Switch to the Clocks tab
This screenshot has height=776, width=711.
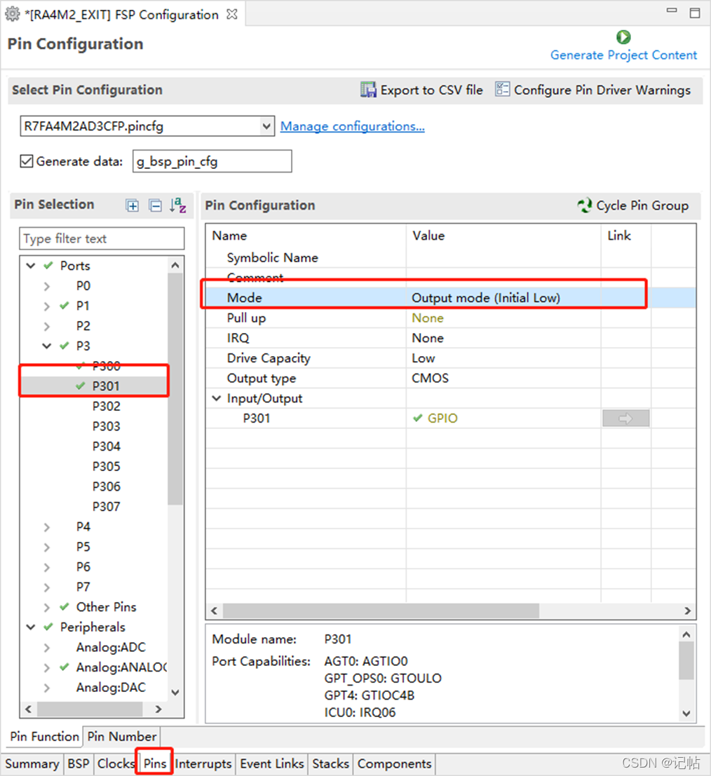pos(116,763)
